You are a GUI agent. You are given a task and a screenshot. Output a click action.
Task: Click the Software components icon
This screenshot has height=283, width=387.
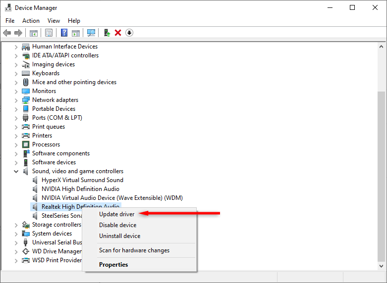(26, 153)
